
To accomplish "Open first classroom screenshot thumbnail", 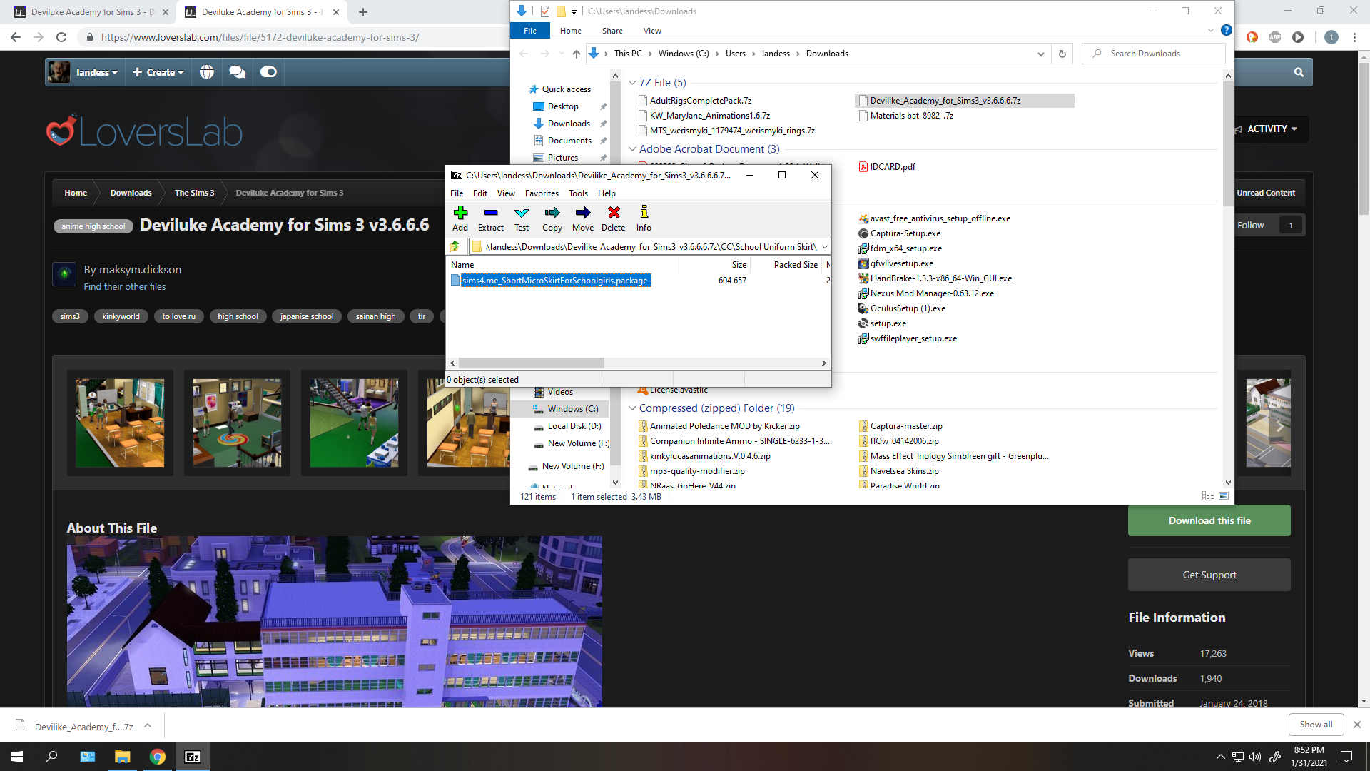I will 120,423.
